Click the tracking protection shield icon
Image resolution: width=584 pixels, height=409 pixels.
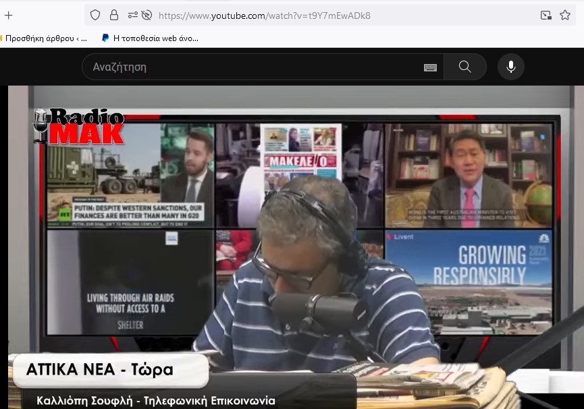[x=95, y=15]
